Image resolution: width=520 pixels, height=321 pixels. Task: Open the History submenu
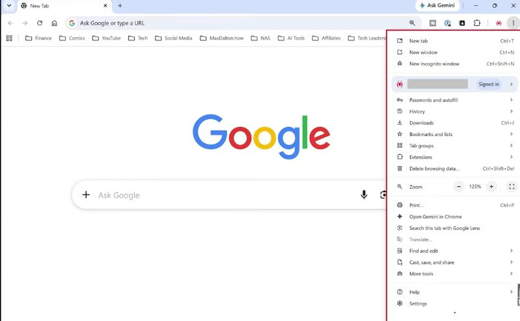(455, 111)
